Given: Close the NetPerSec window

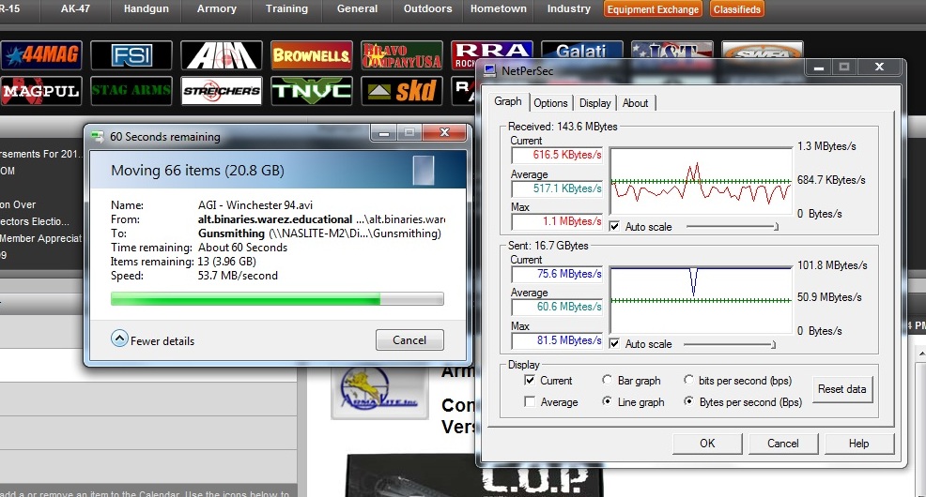Looking at the screenshot, I should tap(879, 68).
